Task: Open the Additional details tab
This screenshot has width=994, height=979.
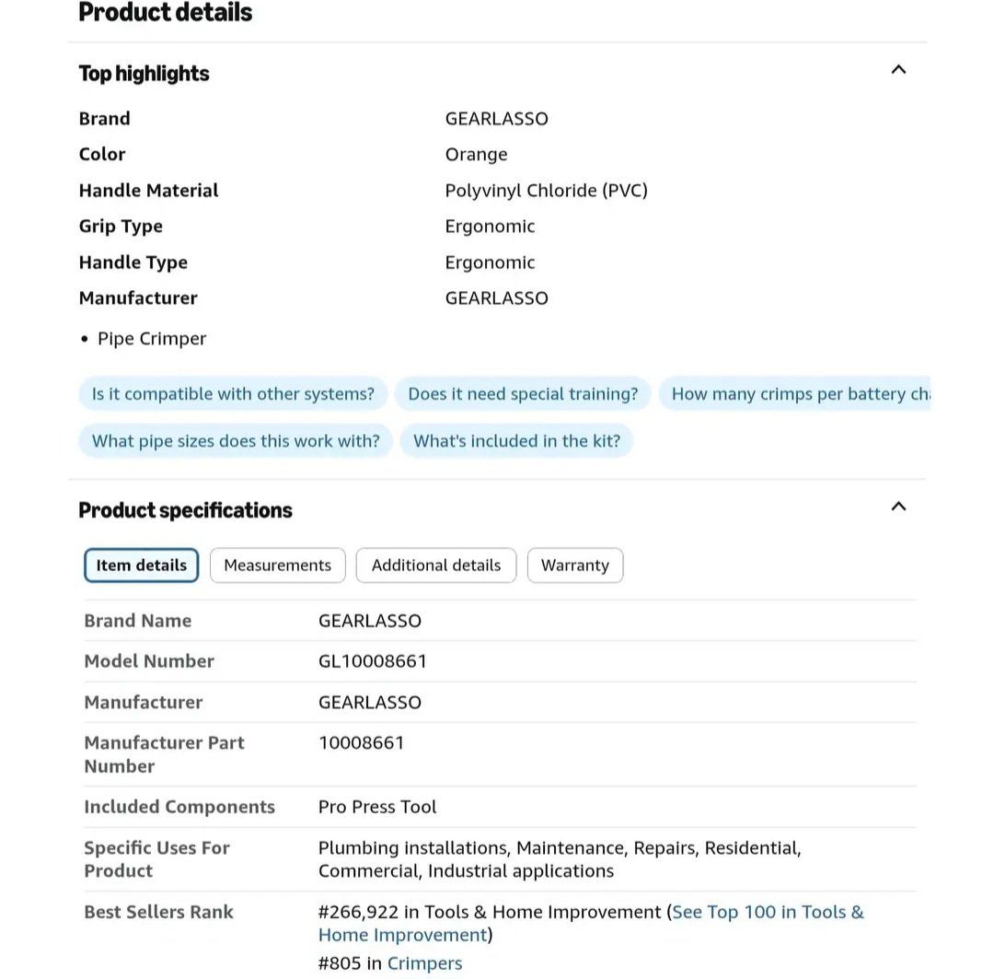Action: coord(436,565)
